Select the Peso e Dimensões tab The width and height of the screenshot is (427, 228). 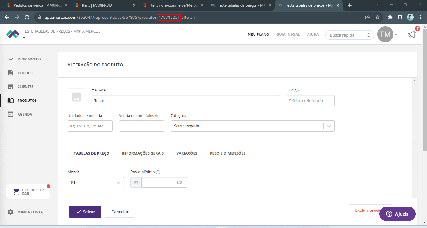pyautogui.click(x=227, y=153)
